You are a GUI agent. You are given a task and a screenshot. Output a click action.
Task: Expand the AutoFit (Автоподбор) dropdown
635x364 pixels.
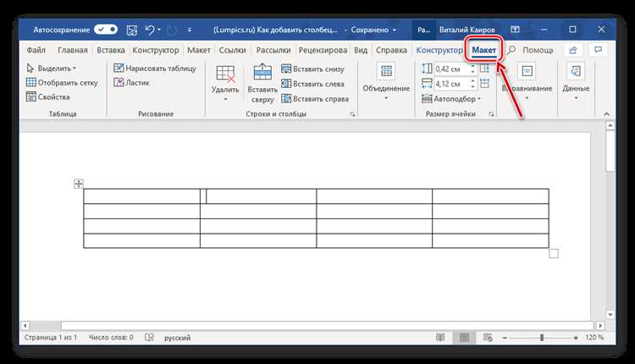pos(451,99)
